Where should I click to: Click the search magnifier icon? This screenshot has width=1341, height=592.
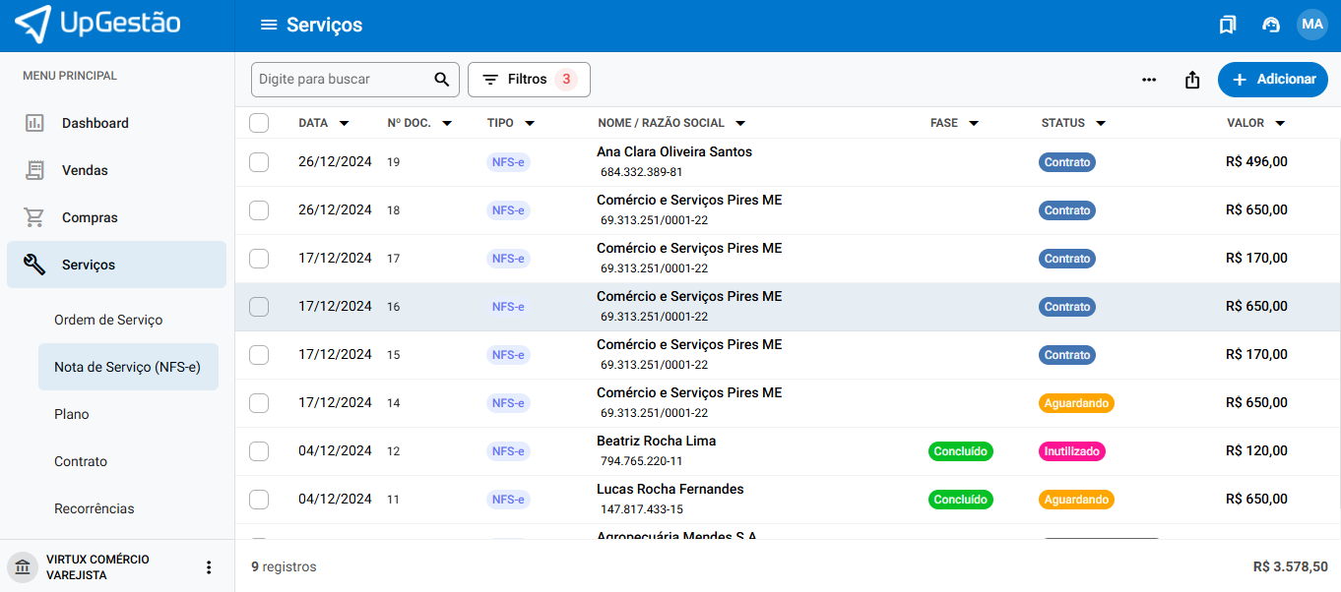pyautogui.click(x=441, y=80)
